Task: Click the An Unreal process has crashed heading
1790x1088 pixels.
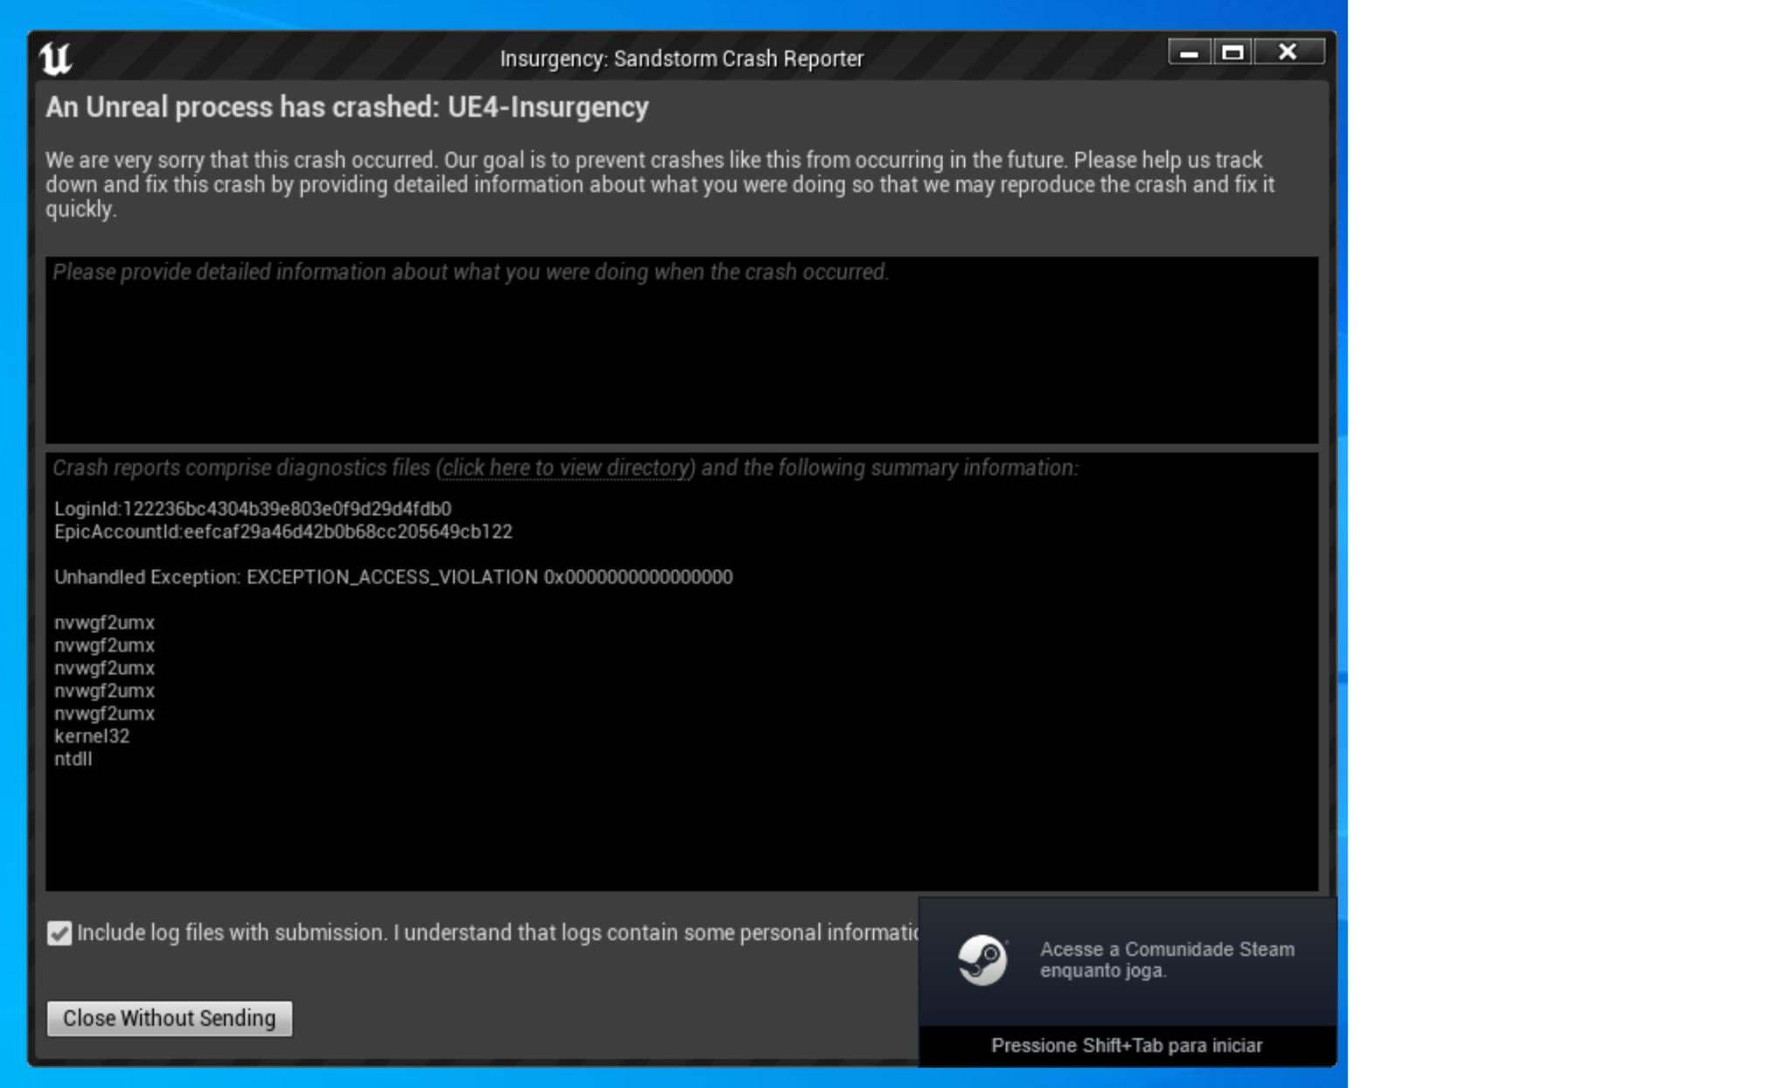Action: pos(347,107)
